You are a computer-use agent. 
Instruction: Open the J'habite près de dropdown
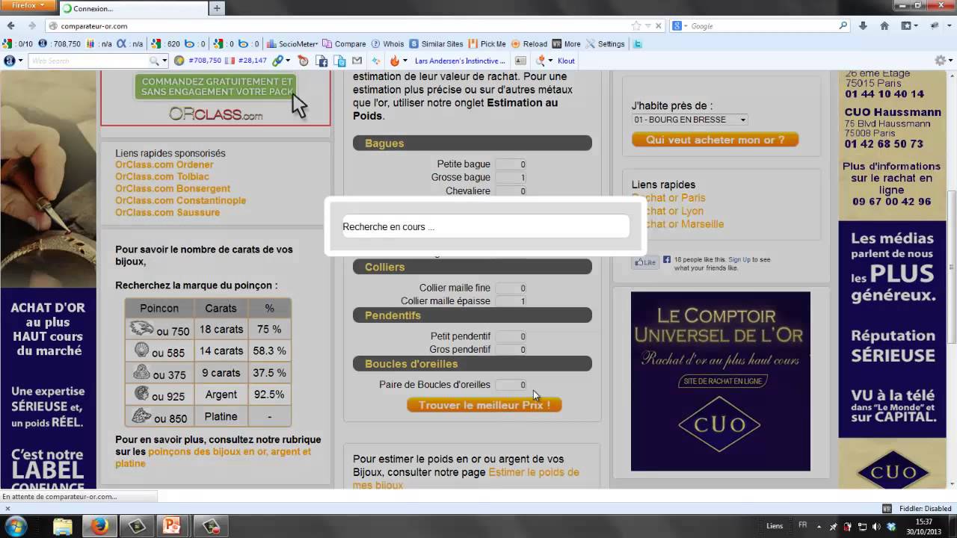(689, 120)
